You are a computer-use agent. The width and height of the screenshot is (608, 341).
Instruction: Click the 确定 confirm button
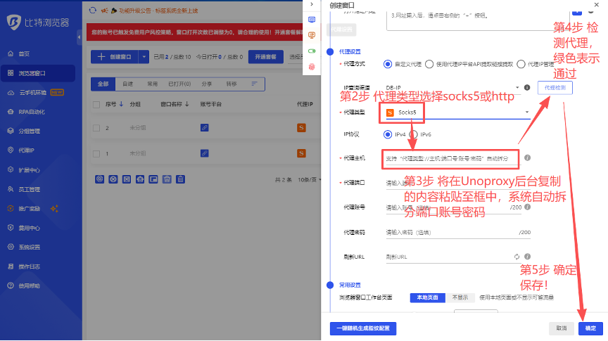pos(590,328)
